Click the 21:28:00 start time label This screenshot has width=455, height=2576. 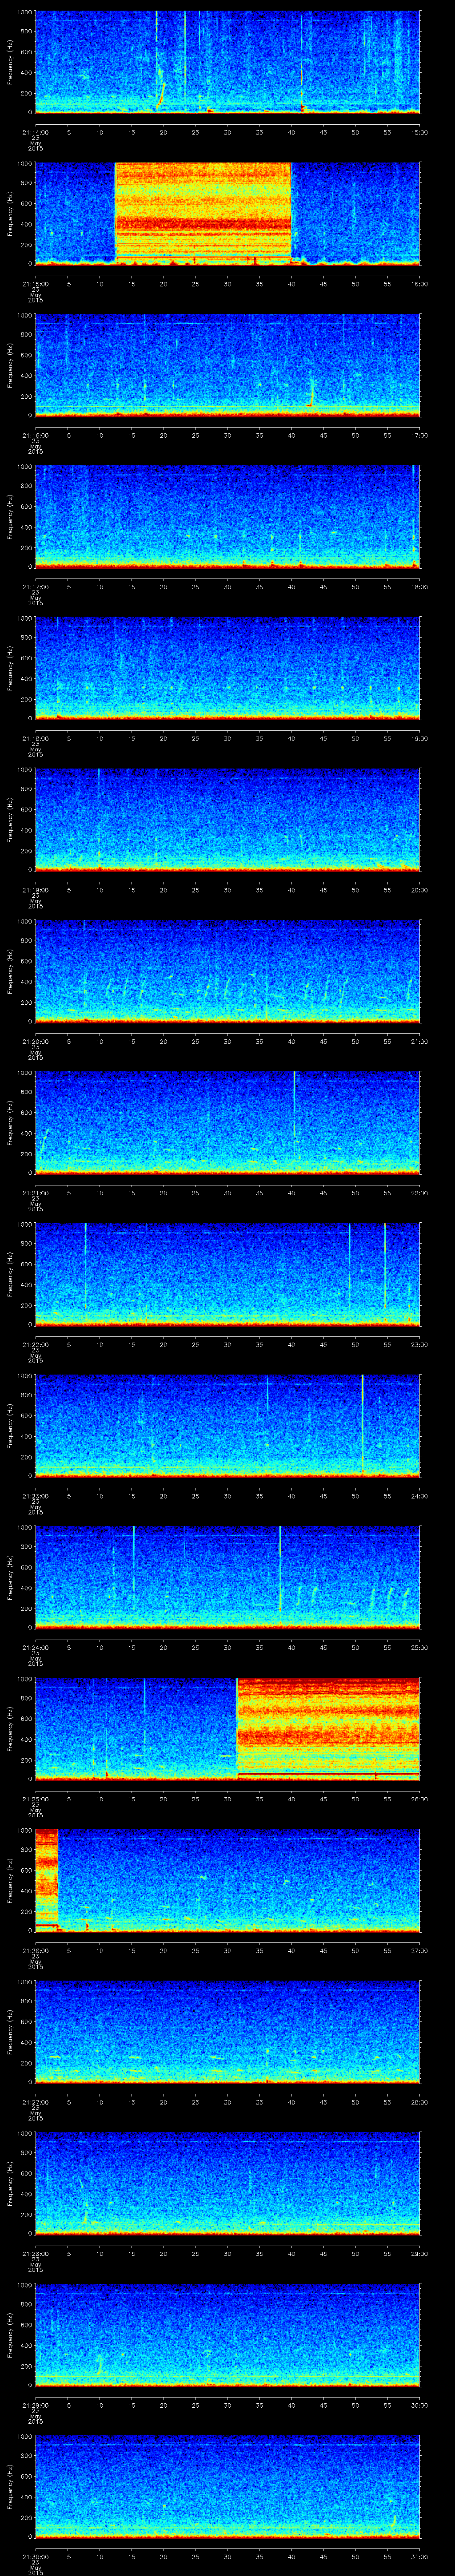[x=35, y=2255]
